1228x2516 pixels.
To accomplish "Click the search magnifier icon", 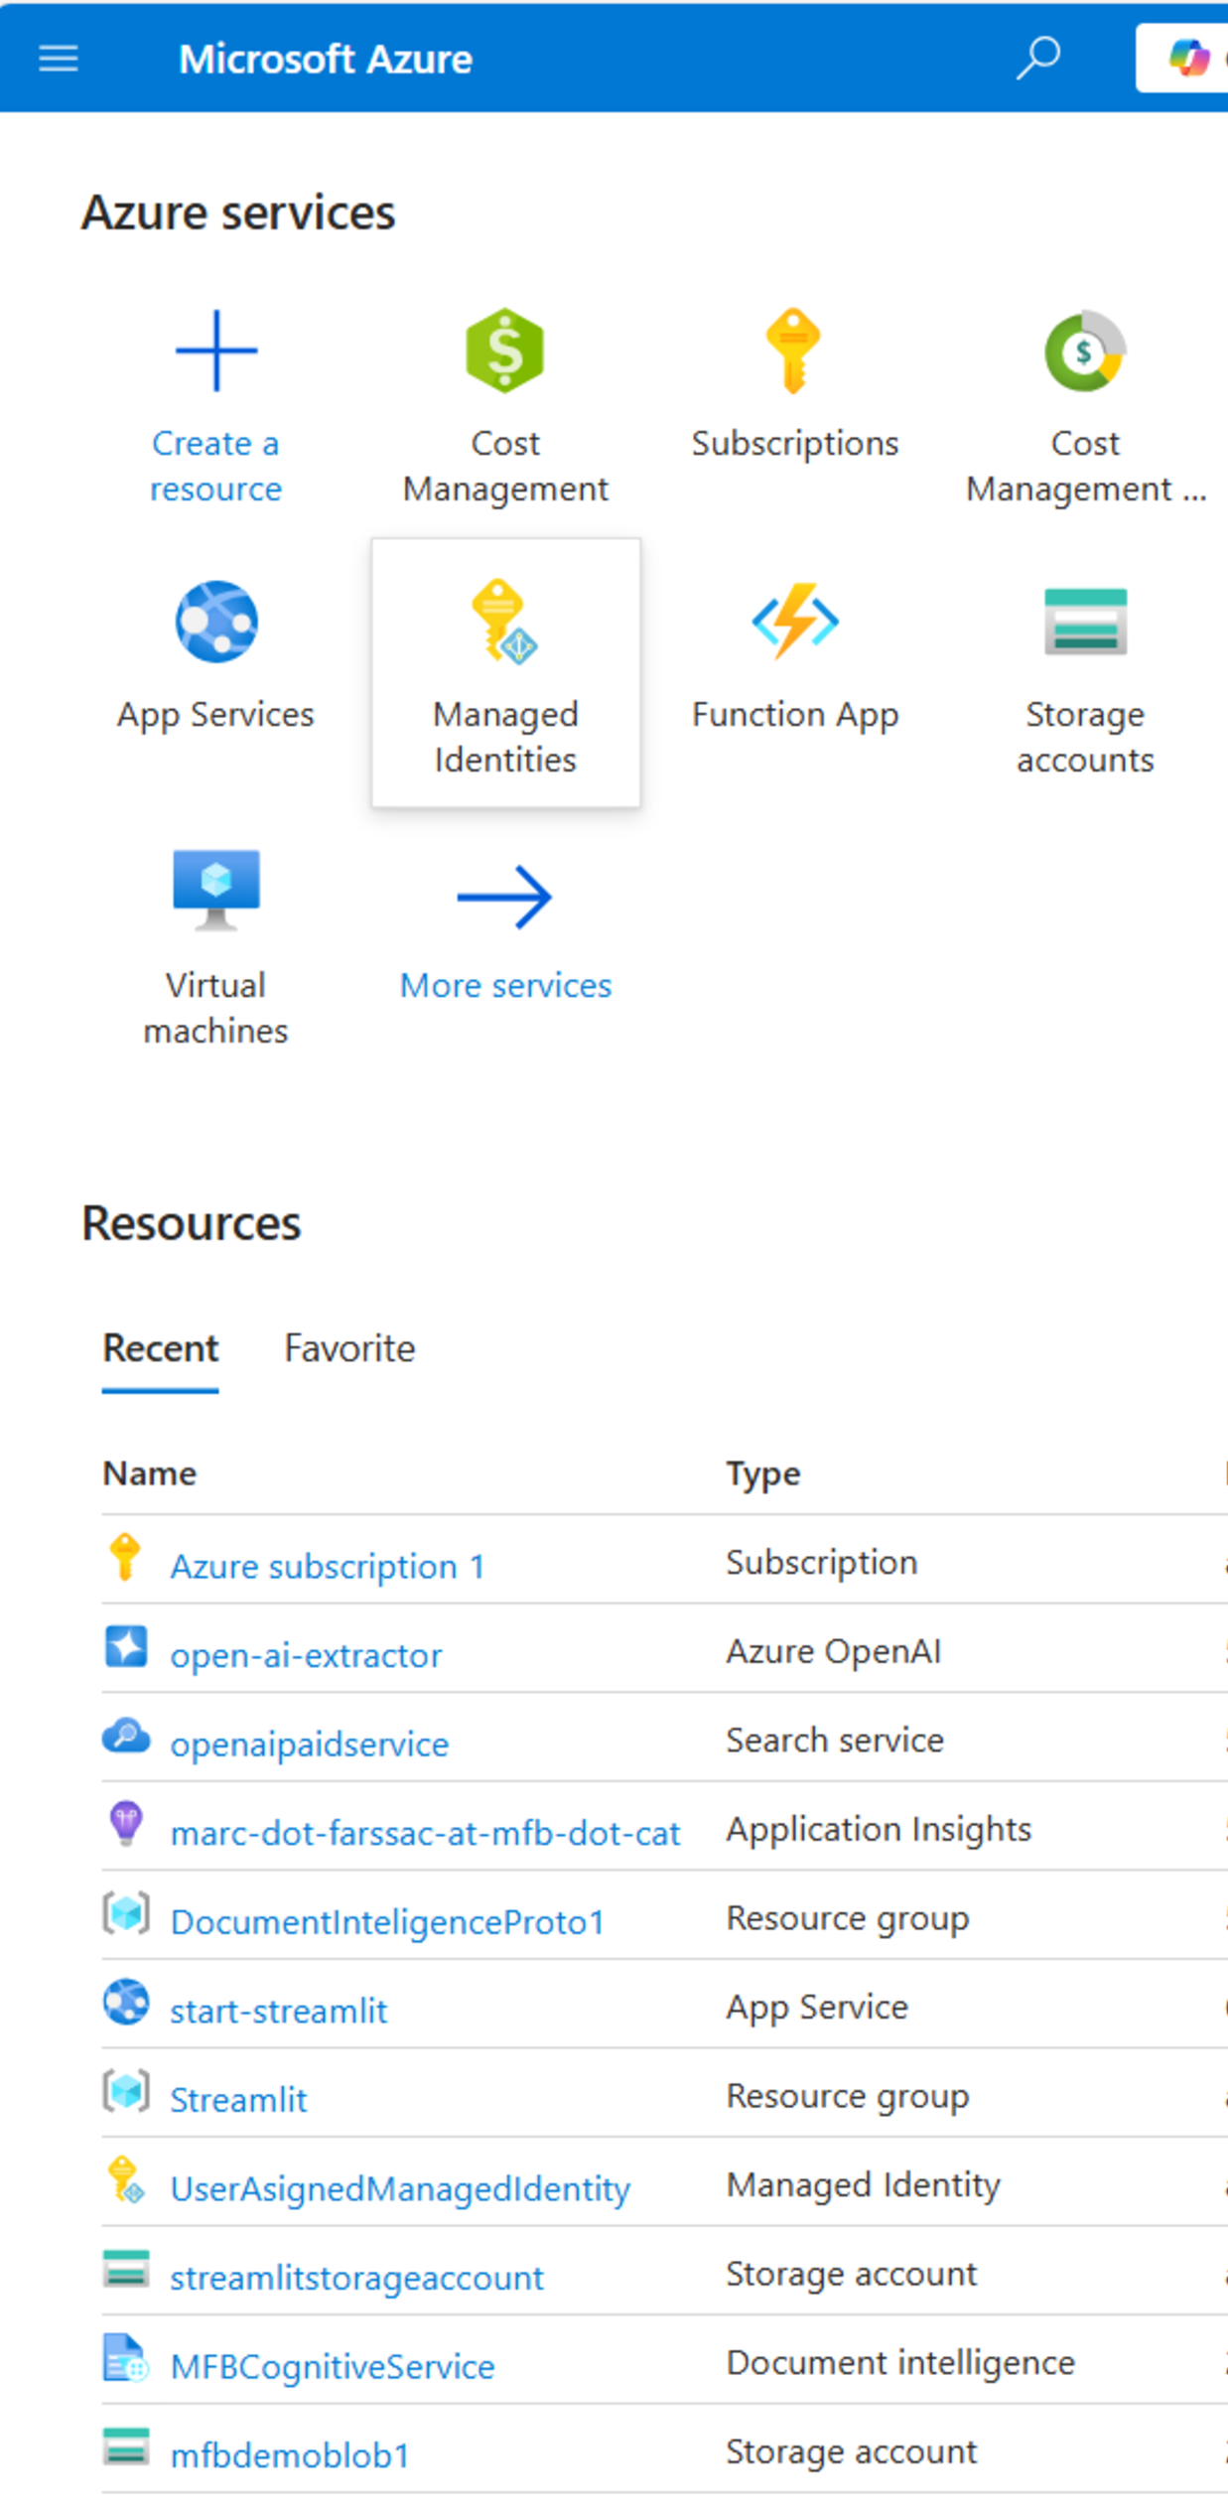I will pos(1038,59).
